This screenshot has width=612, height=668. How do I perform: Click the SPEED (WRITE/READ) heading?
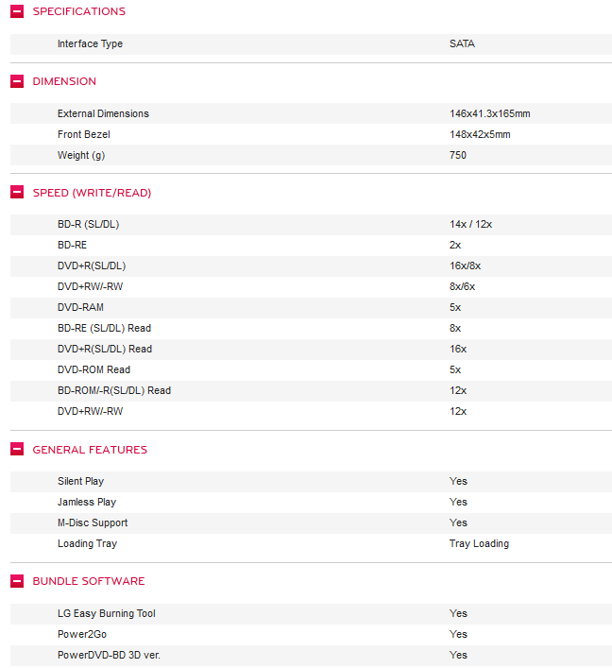pos(92,193)
